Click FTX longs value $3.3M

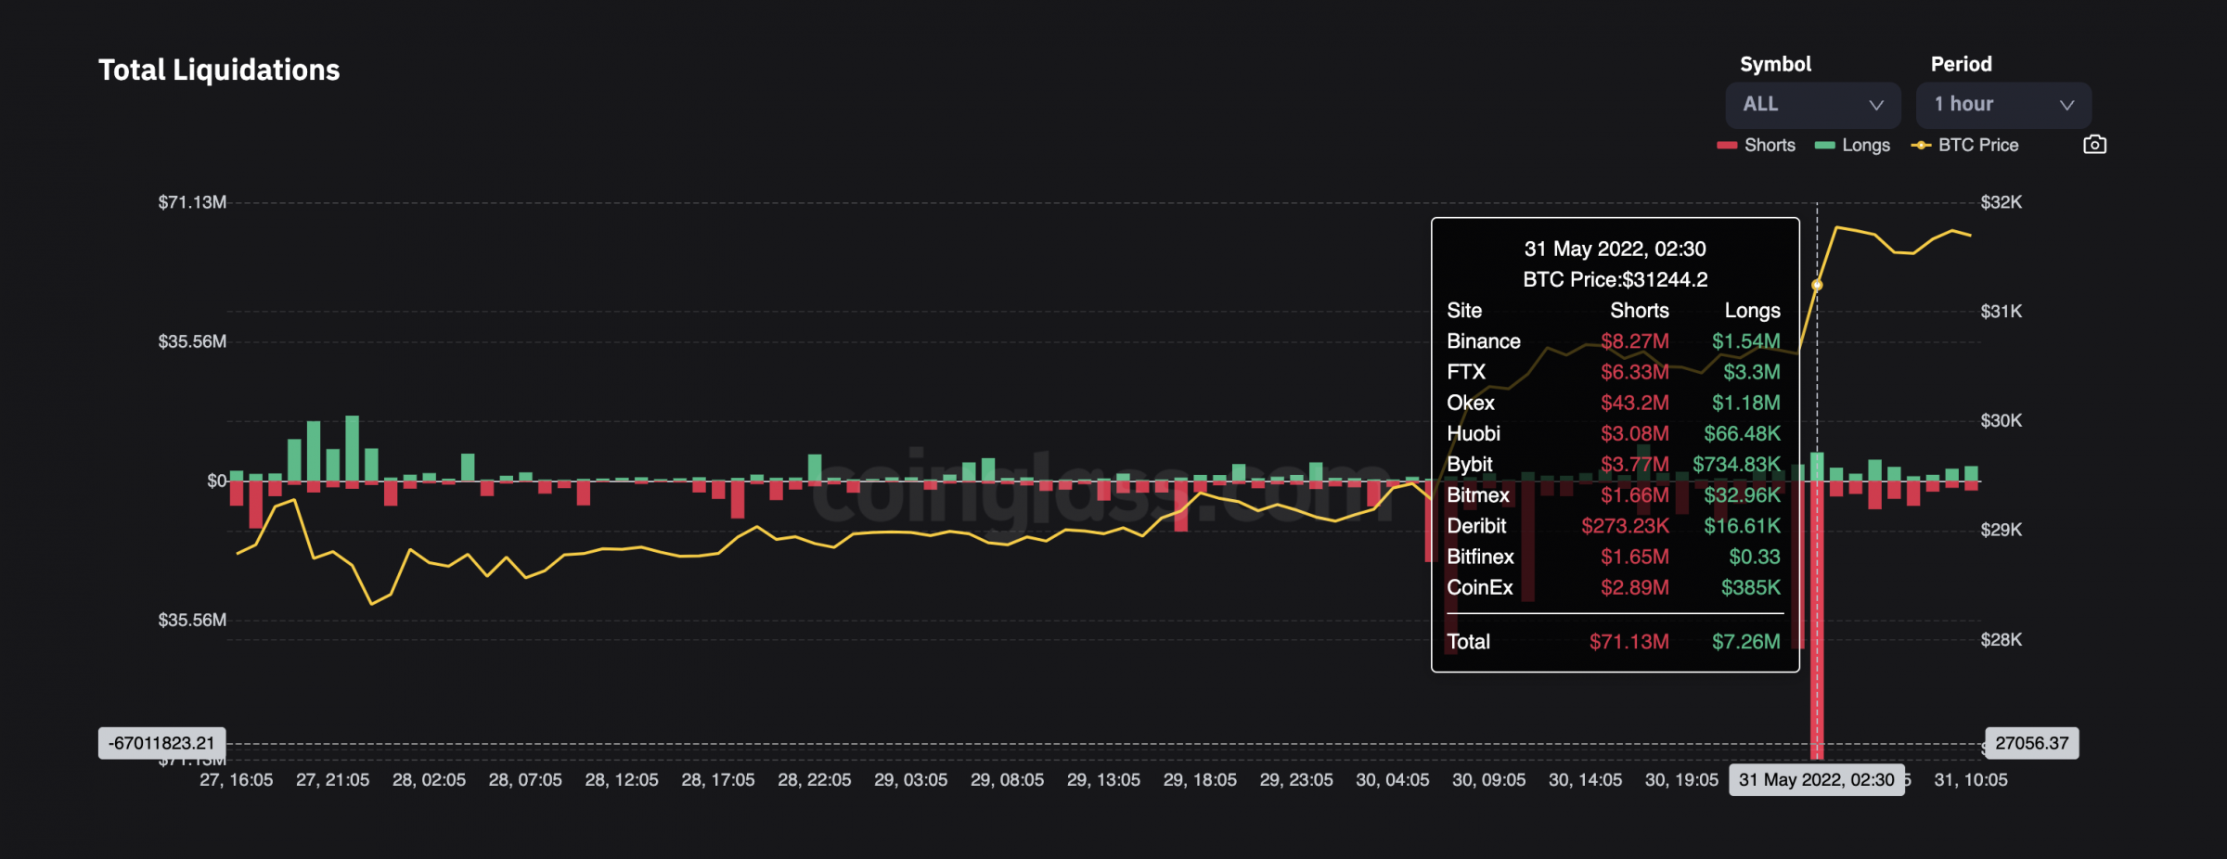point(1751,372)
